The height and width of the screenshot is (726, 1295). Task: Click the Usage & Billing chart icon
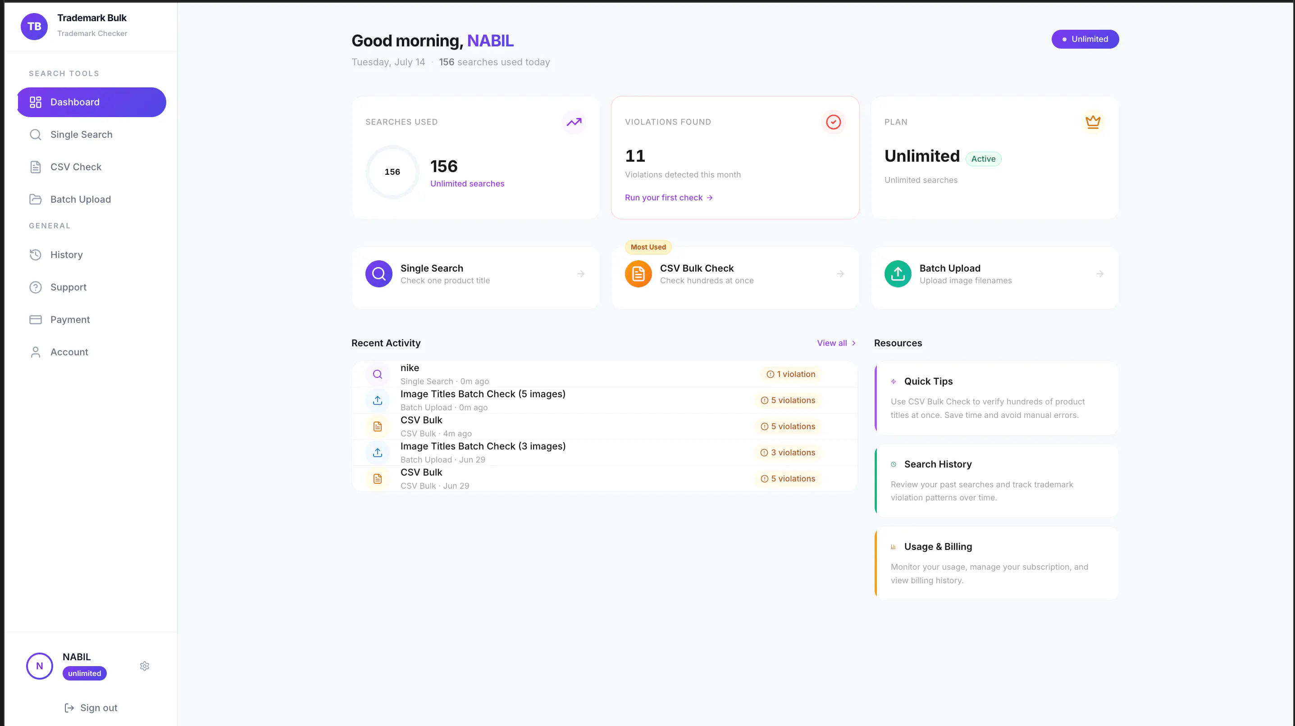pos(894,547)
